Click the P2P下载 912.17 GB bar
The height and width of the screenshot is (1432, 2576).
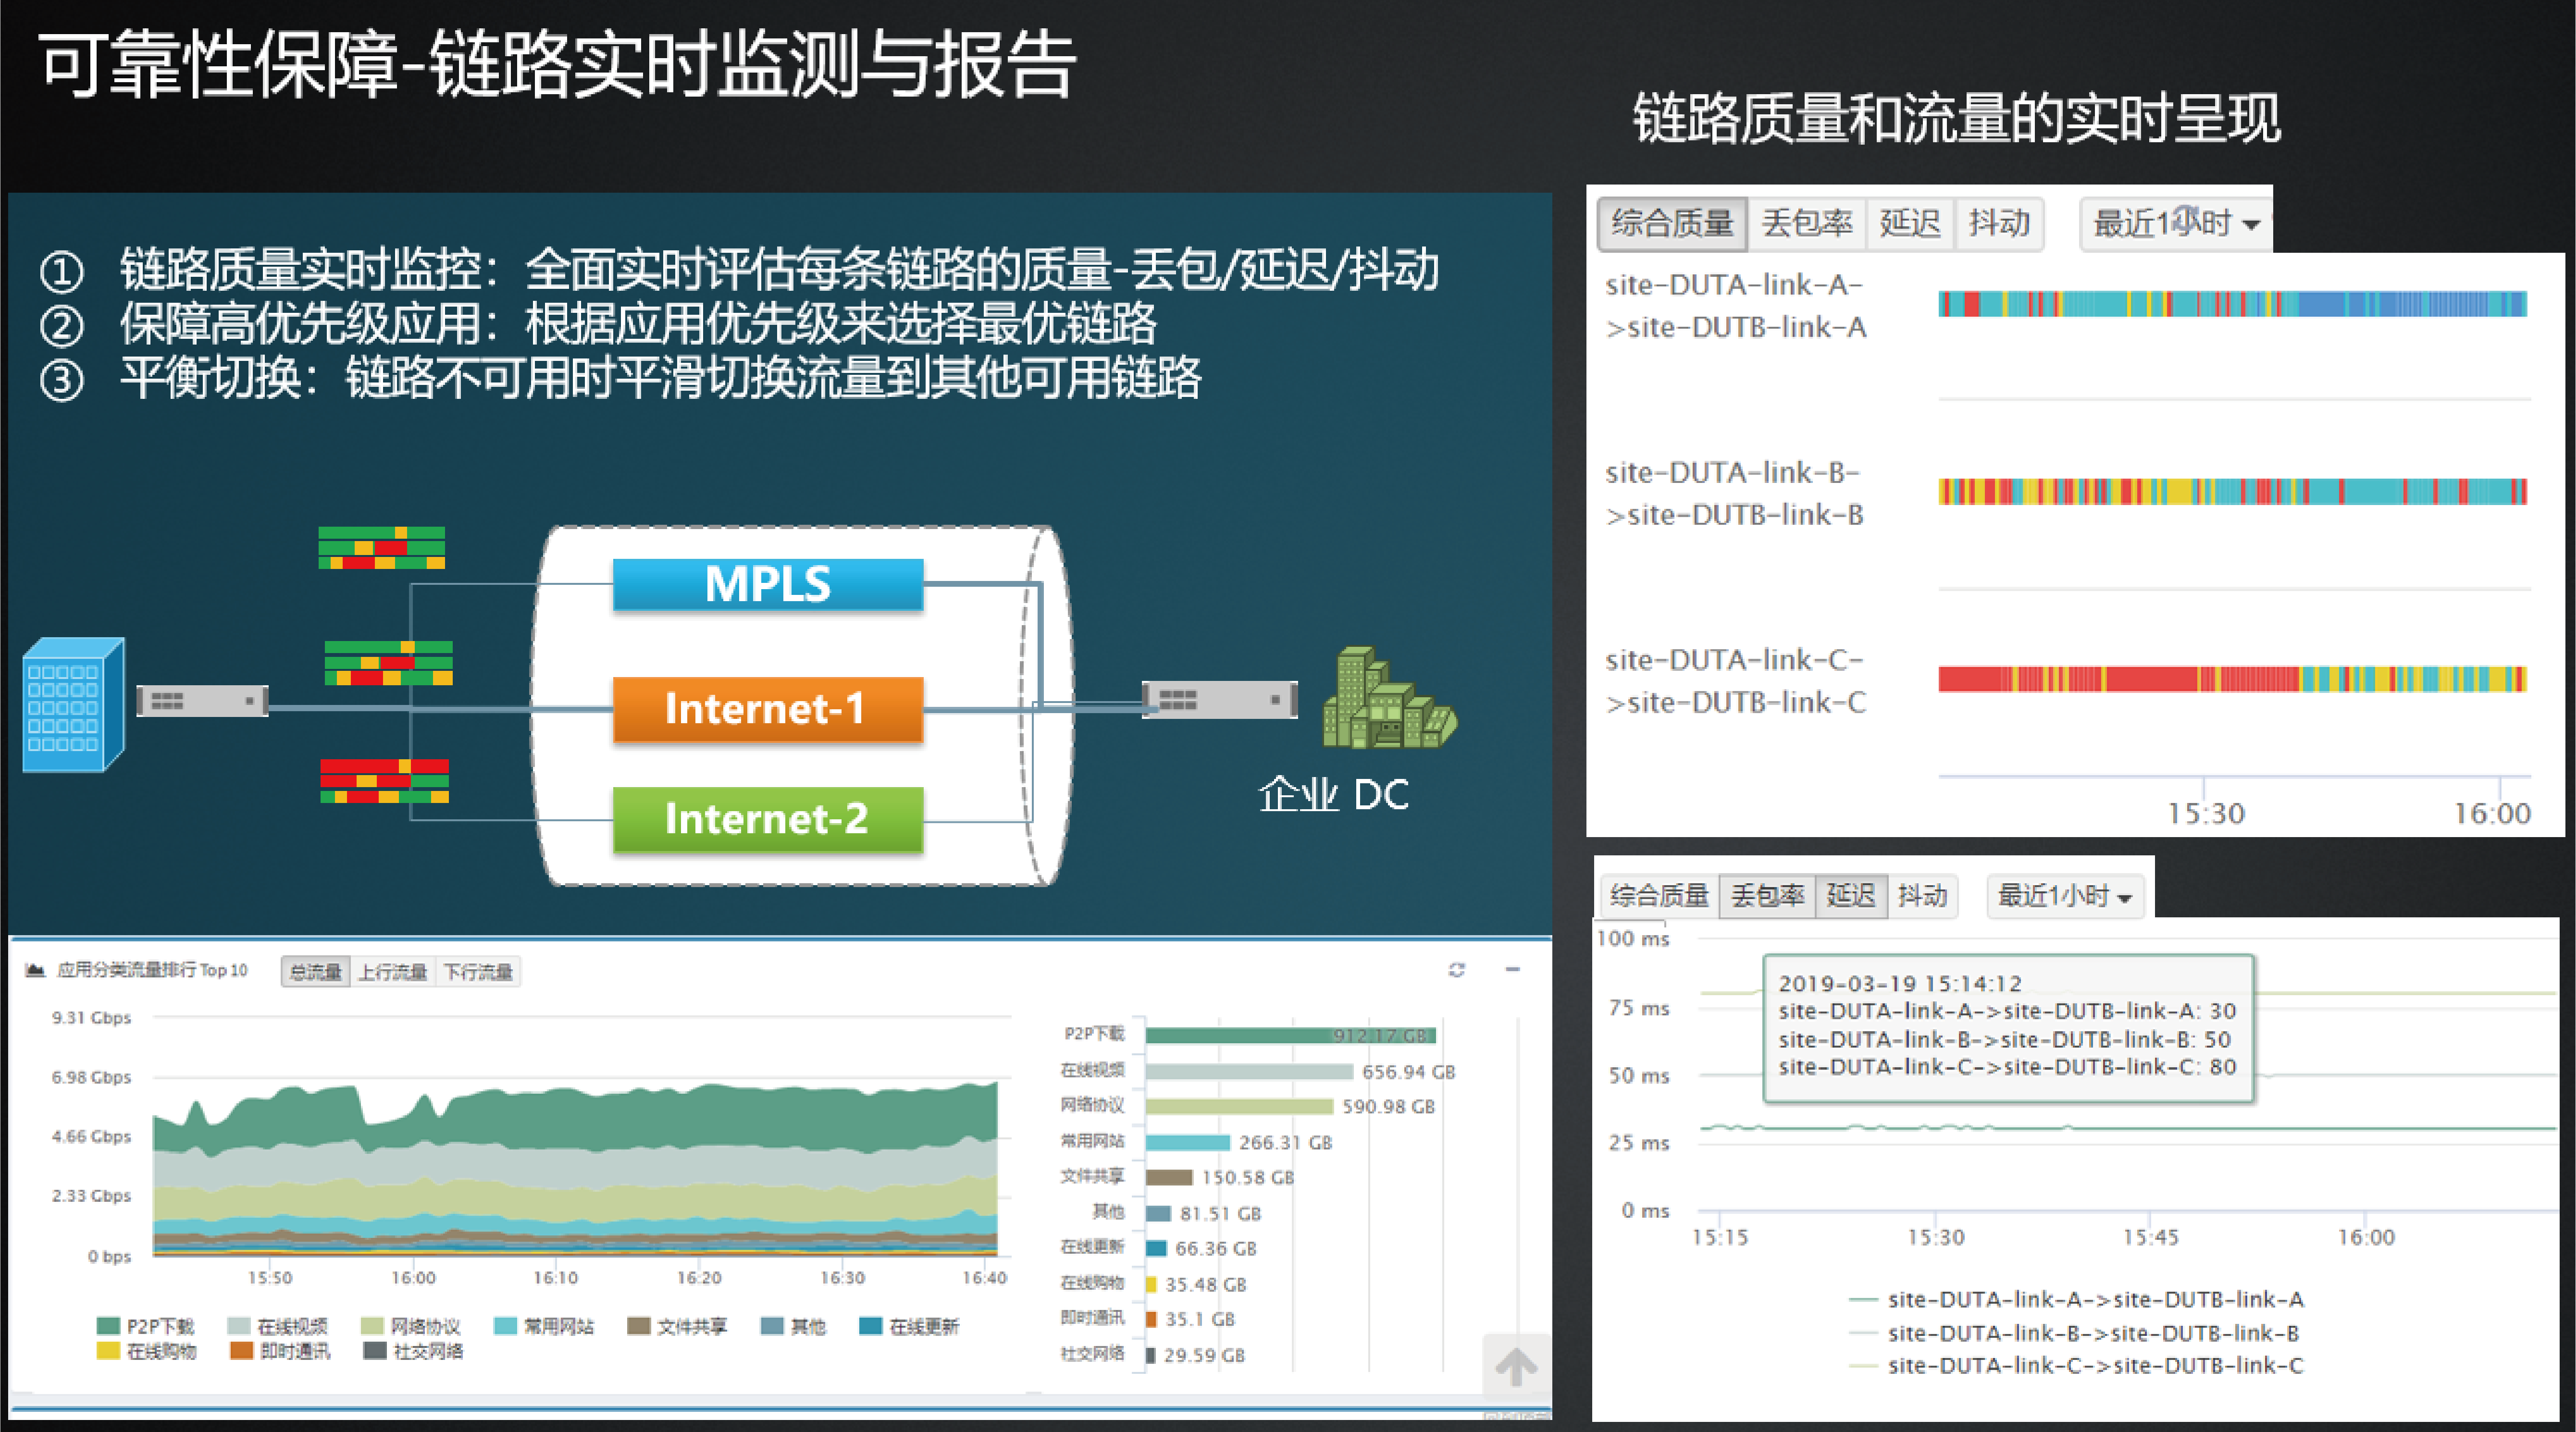pos(1291,1035)
